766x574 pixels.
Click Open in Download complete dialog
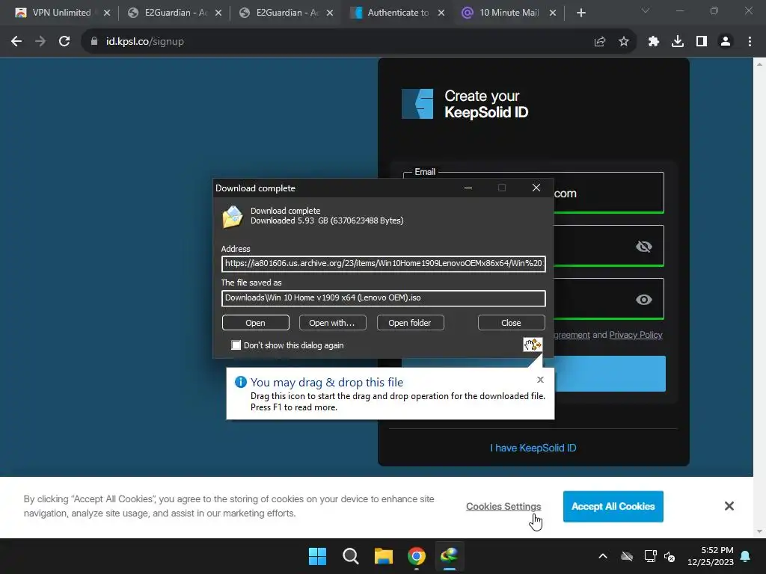pos(256,323)
